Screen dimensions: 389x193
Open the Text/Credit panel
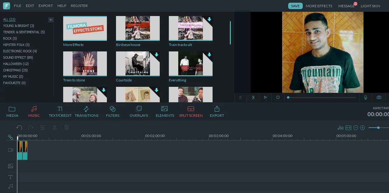tap(60, 111)
